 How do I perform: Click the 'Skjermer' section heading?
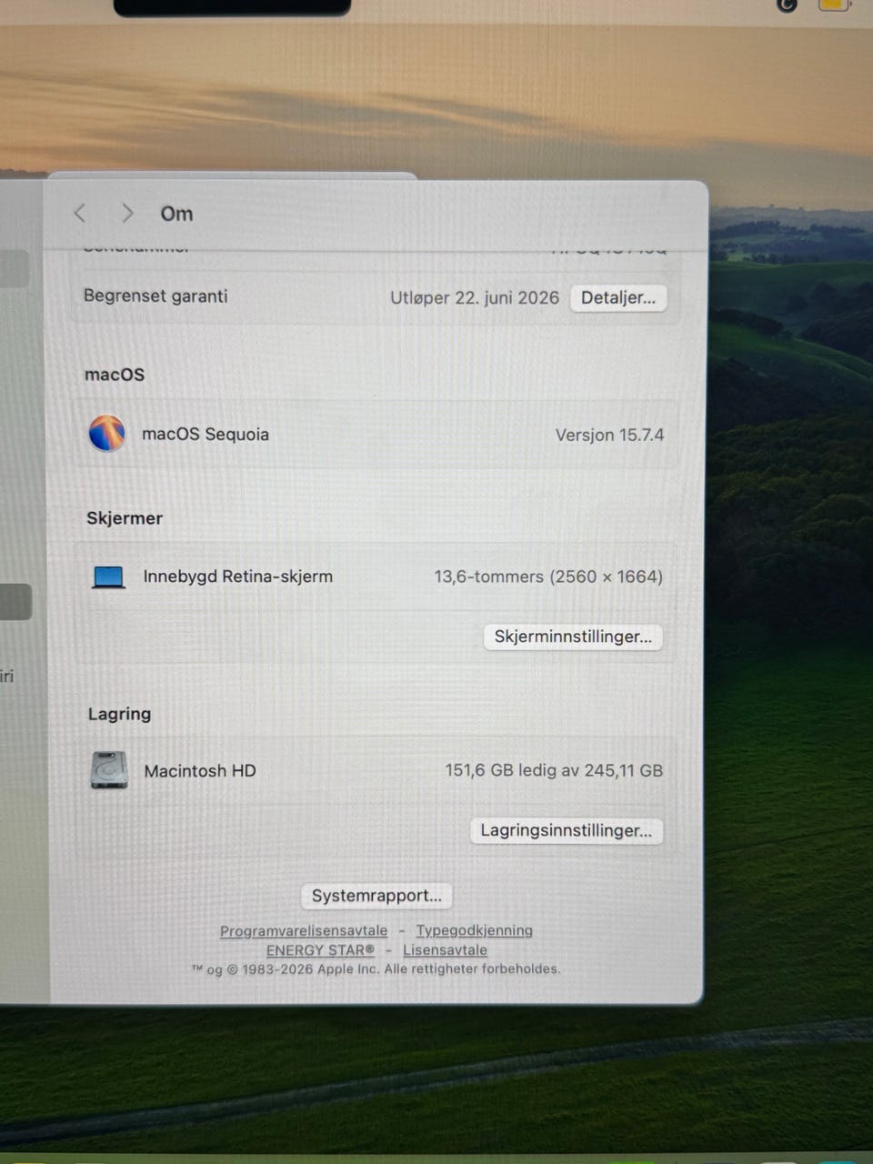point(125,518)
